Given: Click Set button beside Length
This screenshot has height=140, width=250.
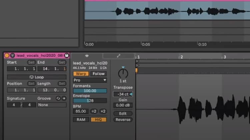Looking at the screenshot, I should pyautogui.click(x=62, y=84).
